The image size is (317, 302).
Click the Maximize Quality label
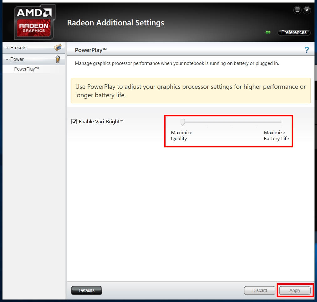point(182,135)
